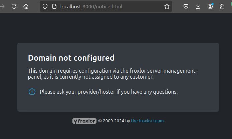
Task: Open the tracking protection shield
Action: 45,6
